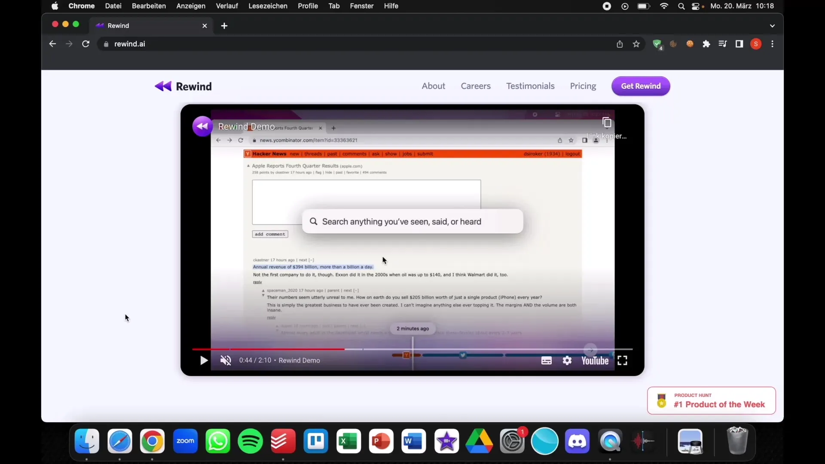Open Zoom from the Dock
The image size is (825, 464).
pyautogui.click(x=185, y=441)
